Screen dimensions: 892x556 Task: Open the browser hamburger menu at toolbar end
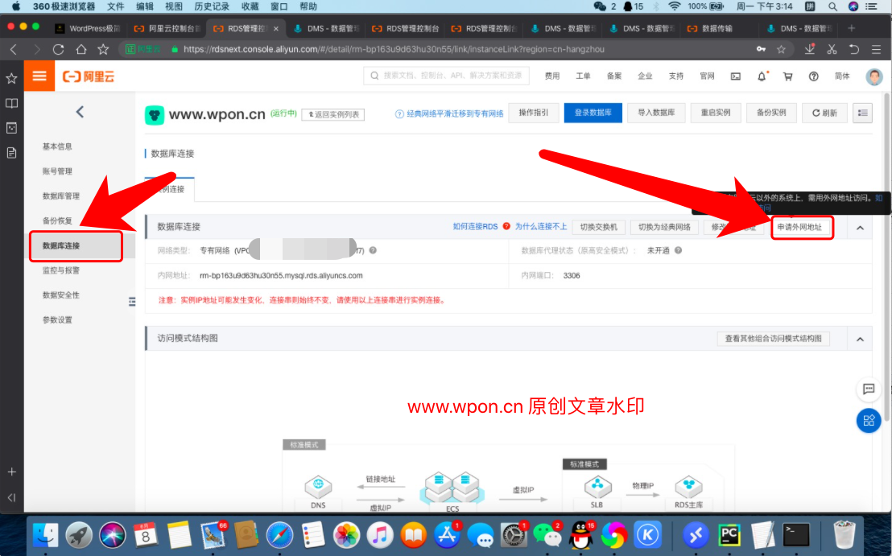(876, 49)
